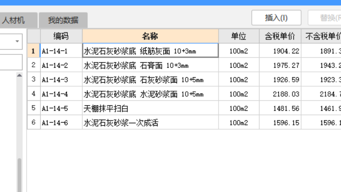
Task: Click code cell A1-14-4
Action: [x=61, y=93]
